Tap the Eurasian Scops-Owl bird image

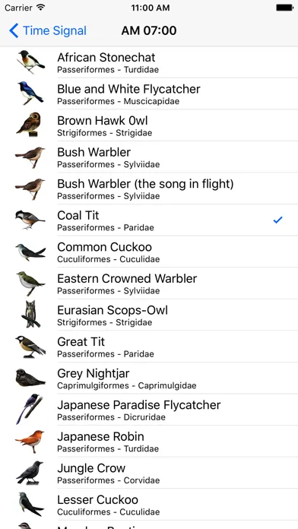pyautogui.click(x=30, y=314)
